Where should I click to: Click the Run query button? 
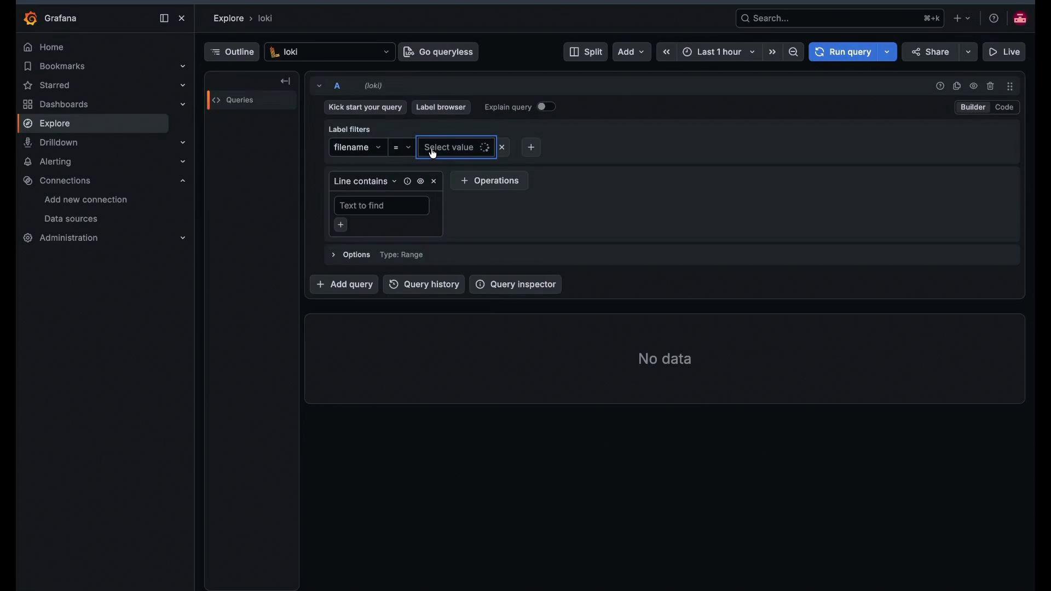coord(844,52)
